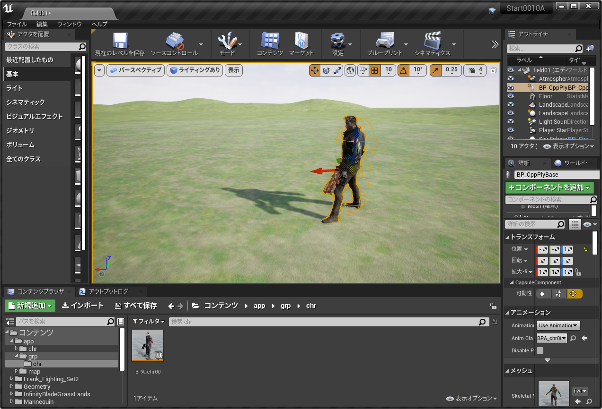The width and height of the screenshot is (602, 409).
Task: Click ライティングあり view mode button
Action: (195, 70)
